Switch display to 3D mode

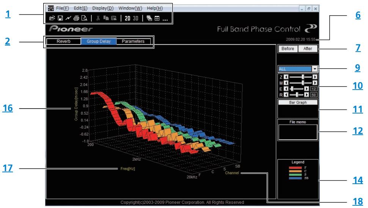coord(135,18)
